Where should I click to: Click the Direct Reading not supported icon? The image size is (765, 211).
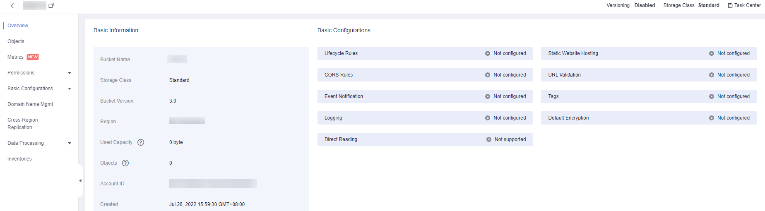[x=489, y=139]
